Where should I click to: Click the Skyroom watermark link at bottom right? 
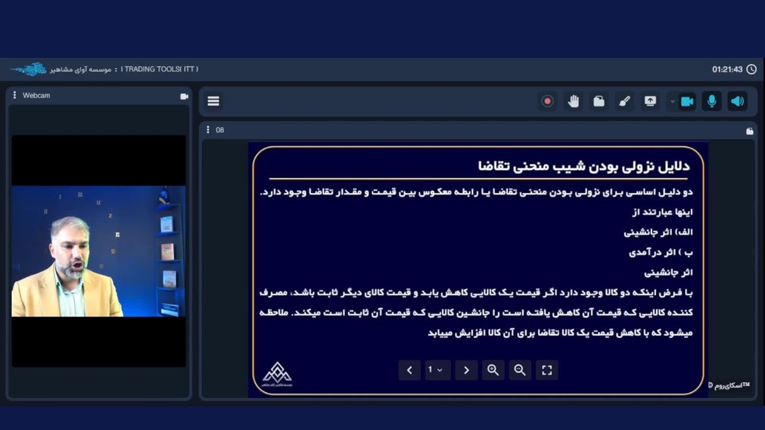(729, 385)
